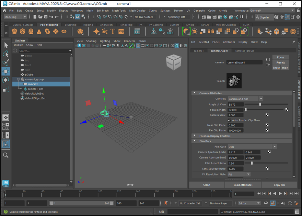
Task: Click the Load Attributes button
Action: pos(243,185)
